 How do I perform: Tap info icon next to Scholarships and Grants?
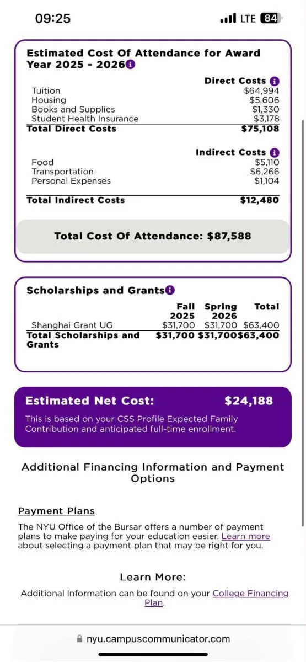click(170, 290)
